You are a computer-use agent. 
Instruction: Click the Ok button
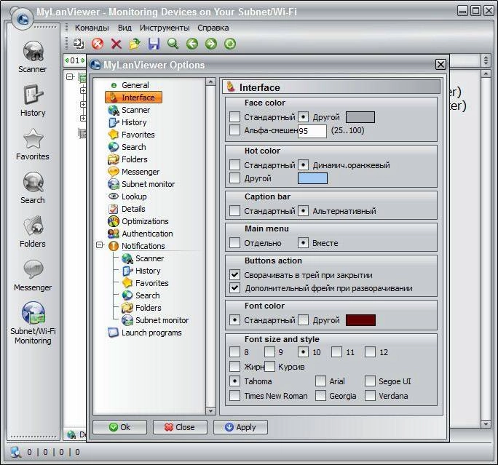pos(119,427)
